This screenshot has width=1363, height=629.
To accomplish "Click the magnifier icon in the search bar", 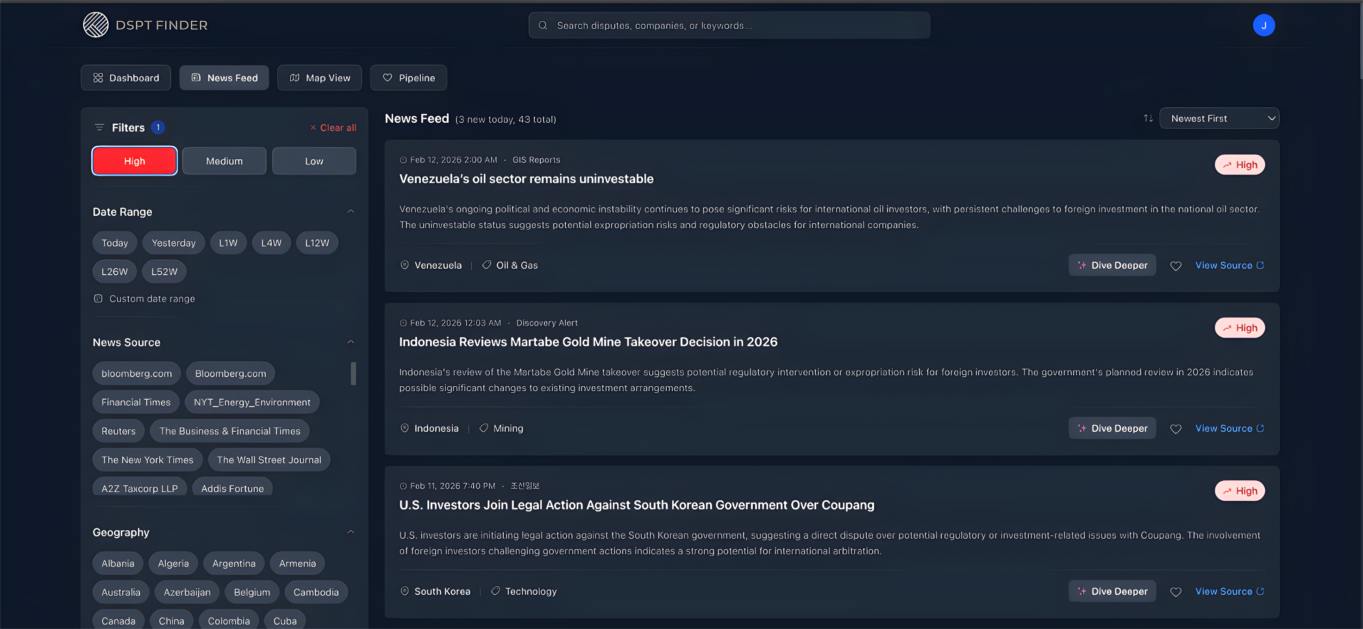I will point(543,25).
